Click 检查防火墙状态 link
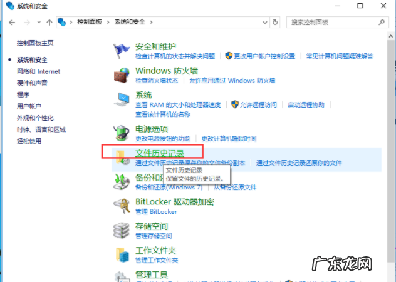Screen dimensions: 396x282 coord(157,81)
